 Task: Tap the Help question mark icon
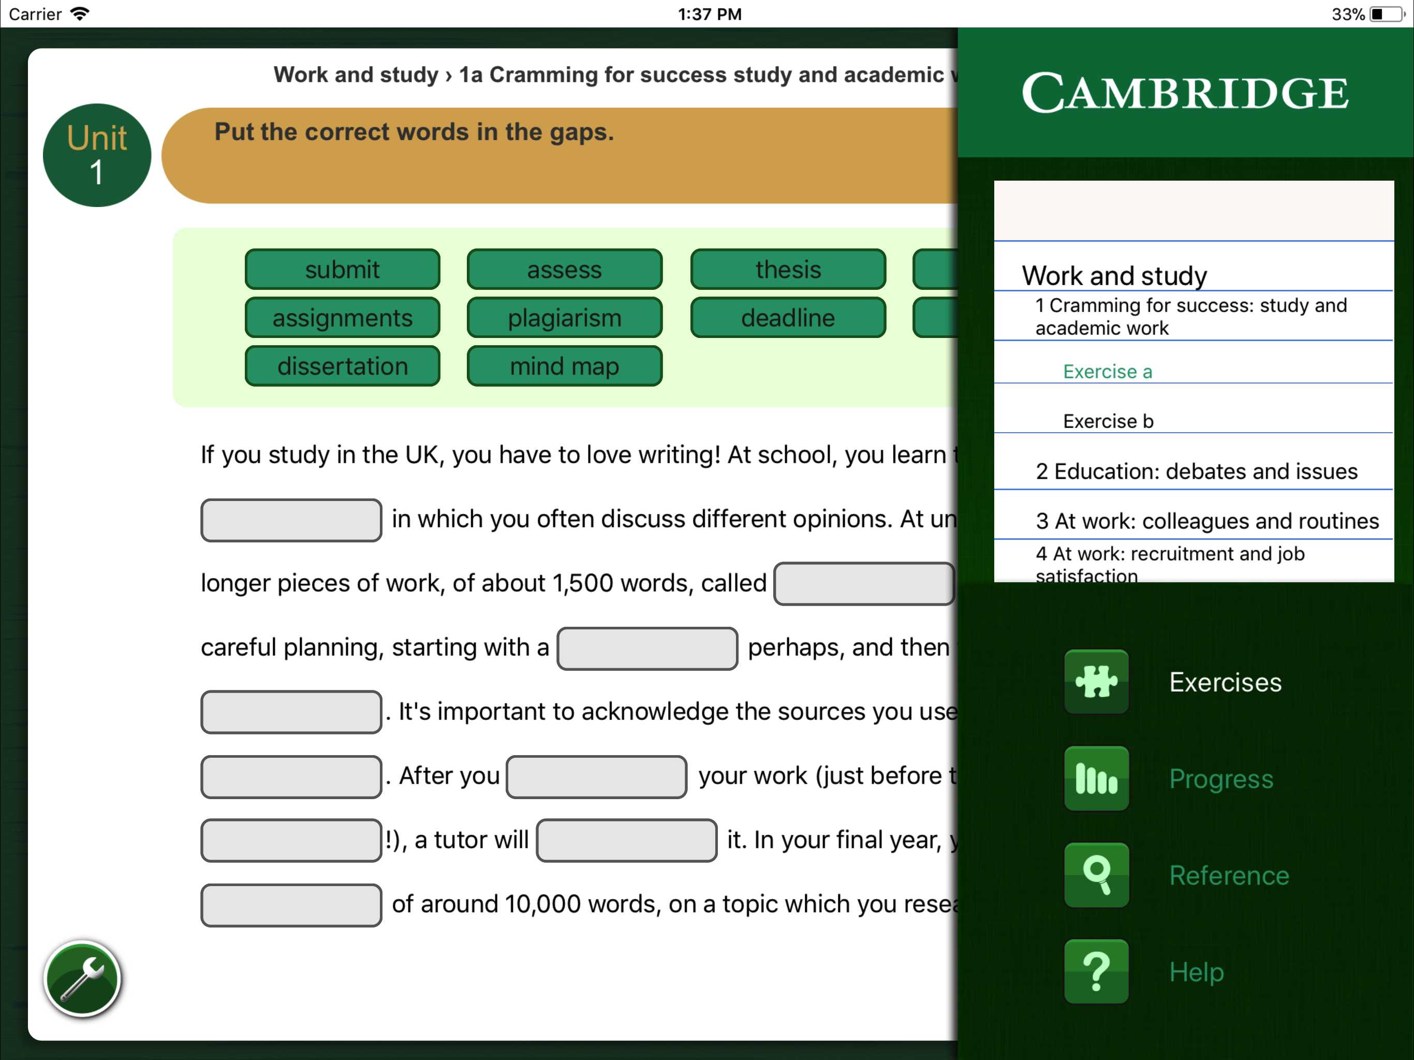1096,971
